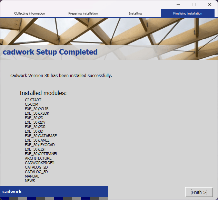Click the EXE_30\LIST module entry

point(36,149)
